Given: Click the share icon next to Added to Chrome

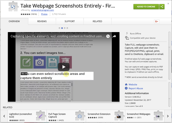Looking at the screenshot, I should [162, 7].
